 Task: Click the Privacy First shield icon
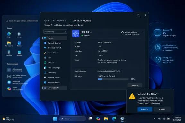click(x=158, y=60)
